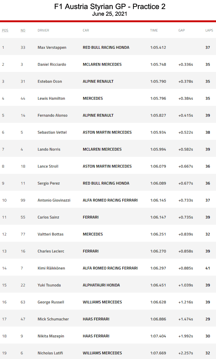Click the Kimi Räikkönen row name
The width and height of the screenshot is (216, 359).
tap(51, 268)
